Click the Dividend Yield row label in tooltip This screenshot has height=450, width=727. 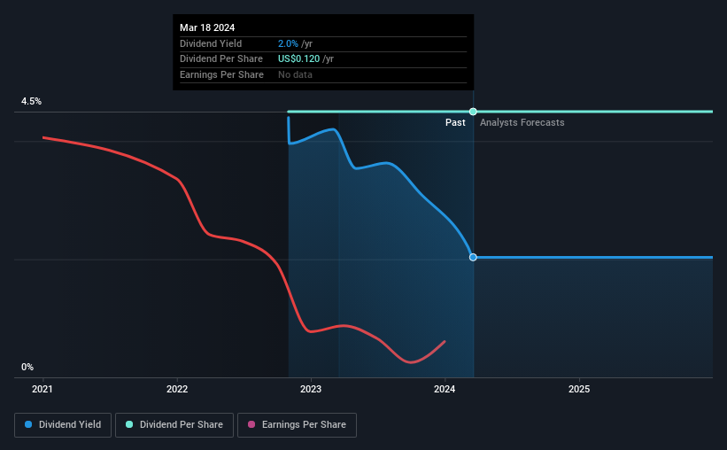[x=211, y=43]
